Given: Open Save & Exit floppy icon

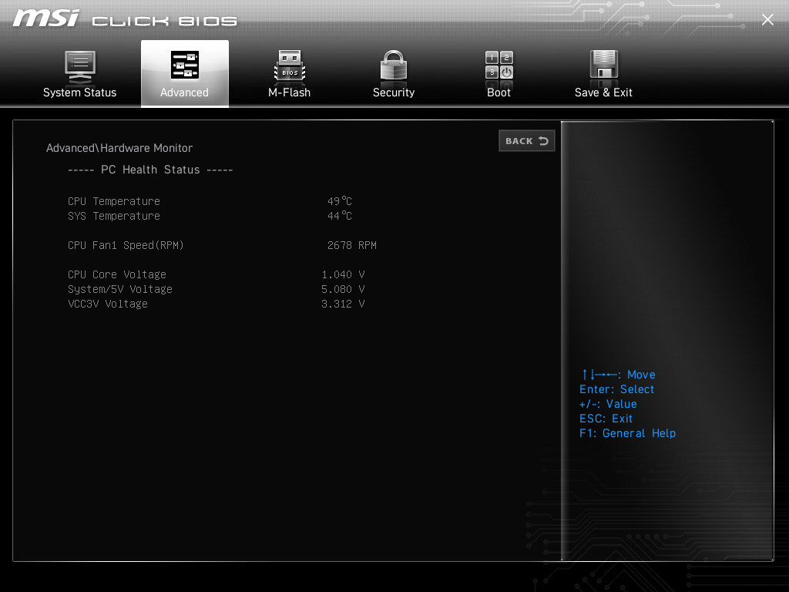Looking at the screenshot, I should (604, 65).
